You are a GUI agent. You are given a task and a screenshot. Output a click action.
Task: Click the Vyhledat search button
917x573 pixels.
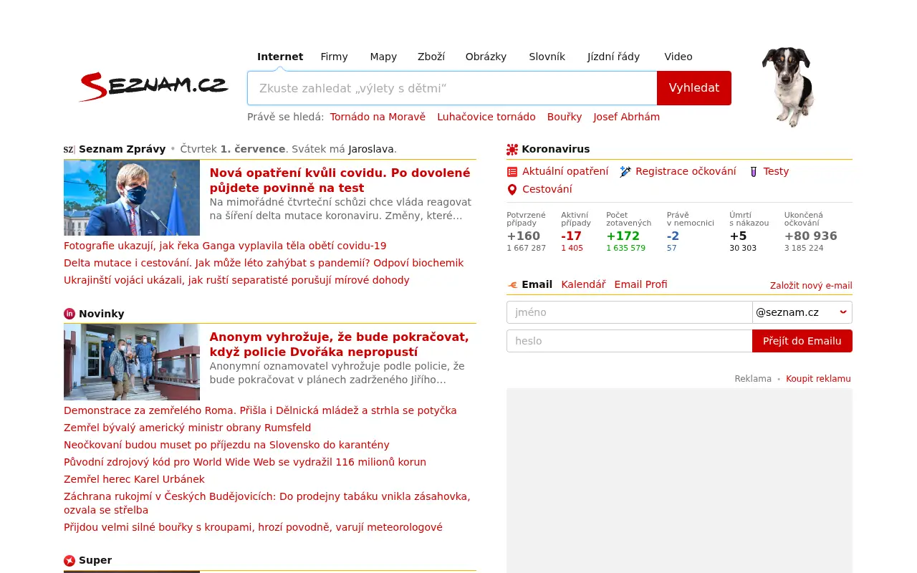pos(694,88)
